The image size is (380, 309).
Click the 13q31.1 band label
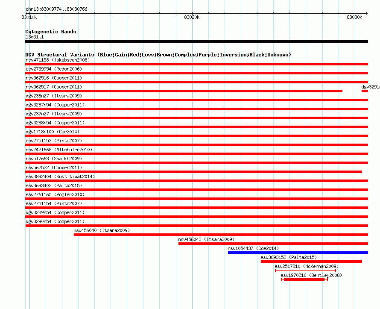(35, 37)
